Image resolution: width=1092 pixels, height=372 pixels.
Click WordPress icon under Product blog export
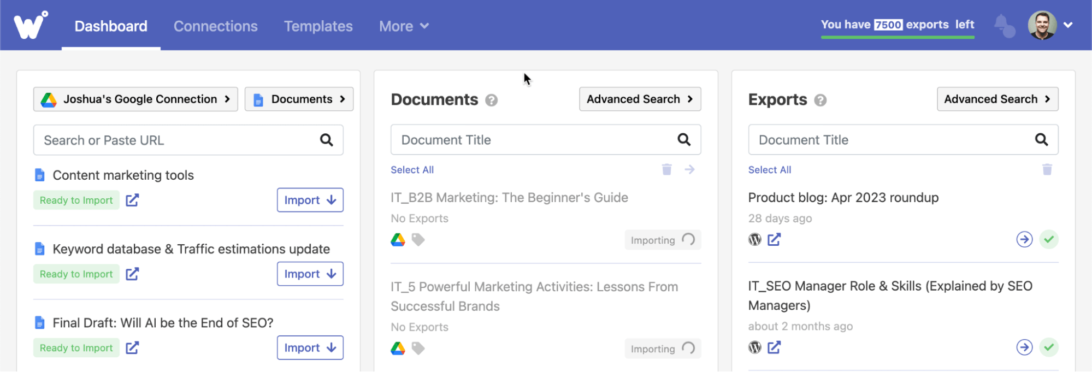[x=754, y=239]
